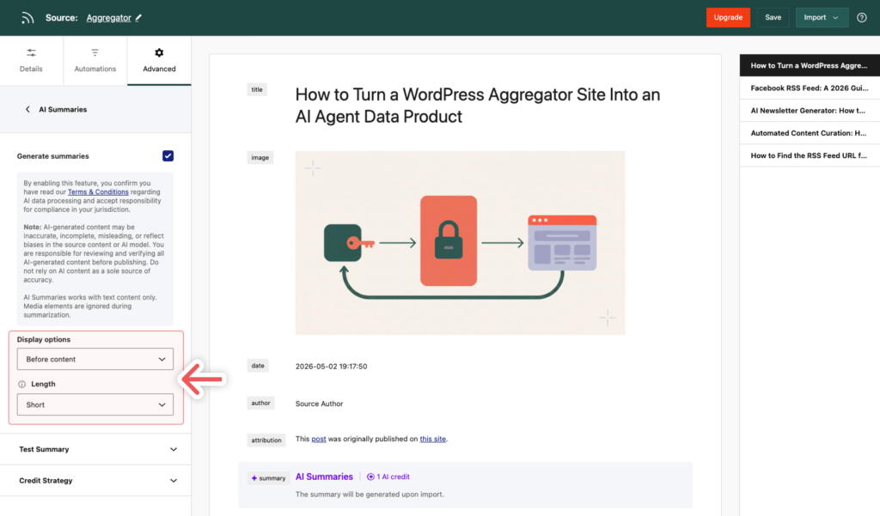
Task: Select the How to Find the RSS Feed URL item
Action: click(810, 155)
